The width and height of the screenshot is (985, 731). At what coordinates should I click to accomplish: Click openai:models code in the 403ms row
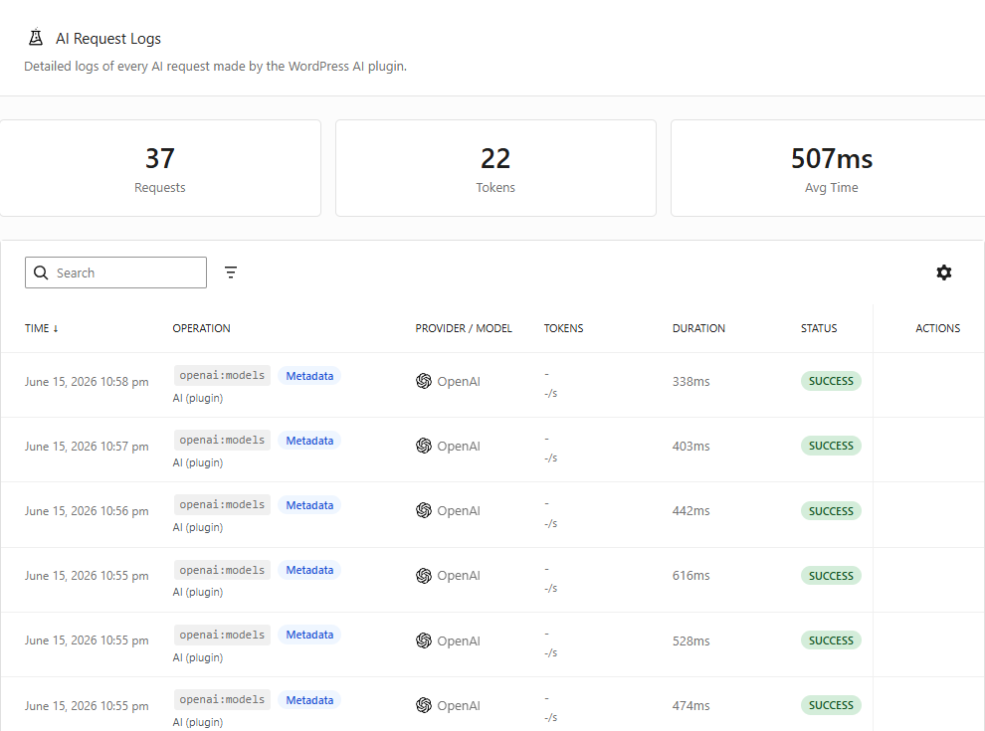coord(223,441)
